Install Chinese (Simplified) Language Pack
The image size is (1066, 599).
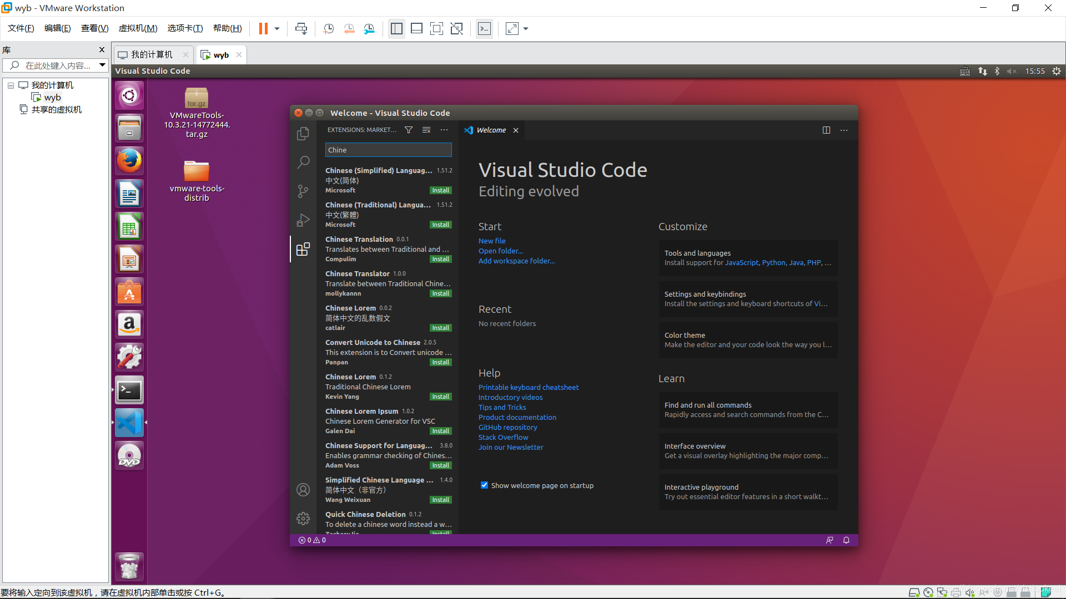coord(441,190)
